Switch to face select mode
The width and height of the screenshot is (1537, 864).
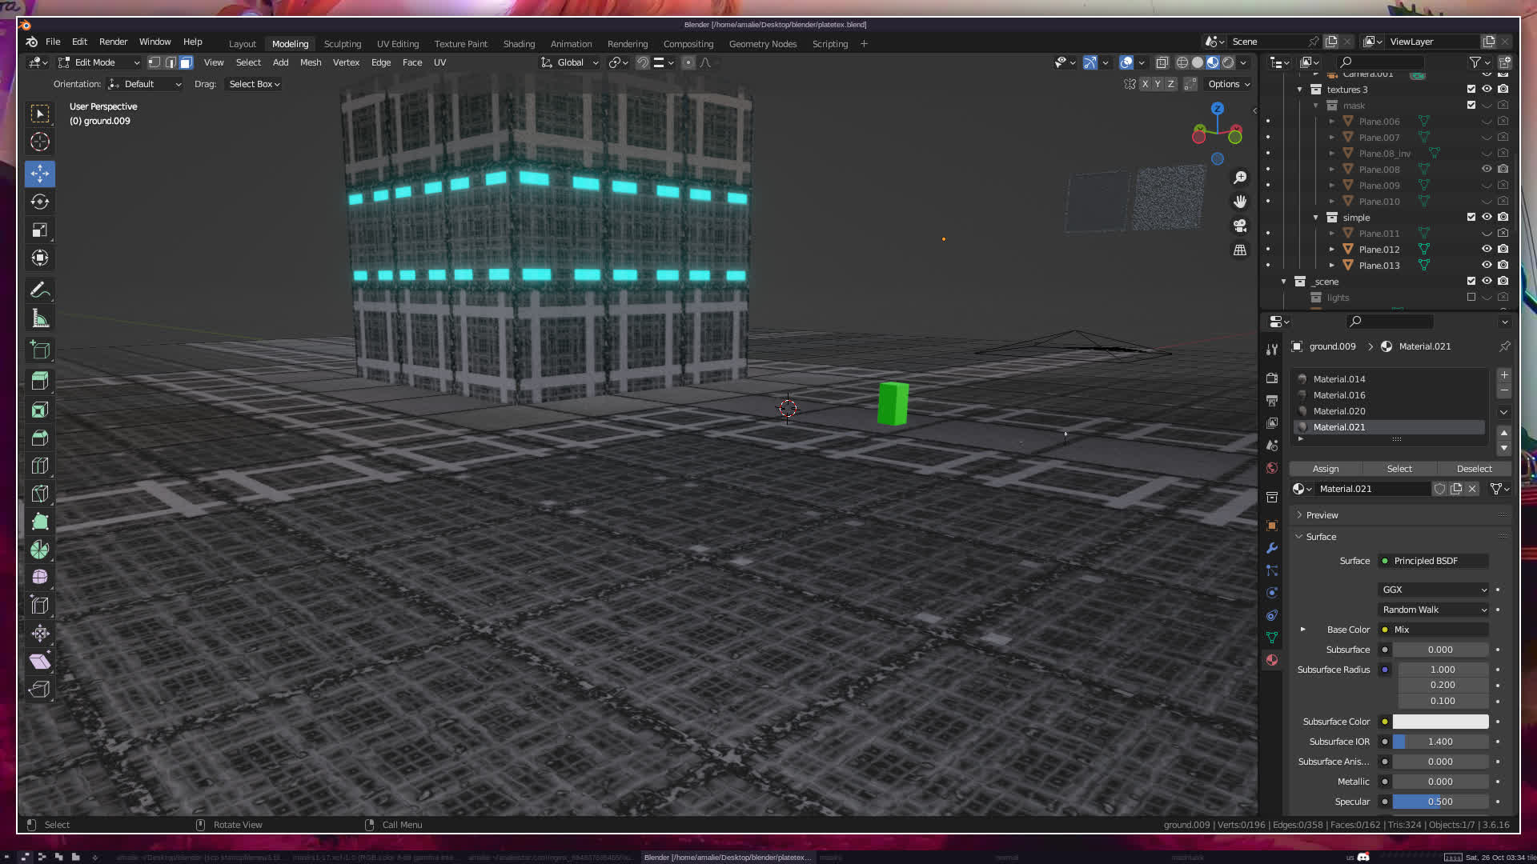coord(186,62)
